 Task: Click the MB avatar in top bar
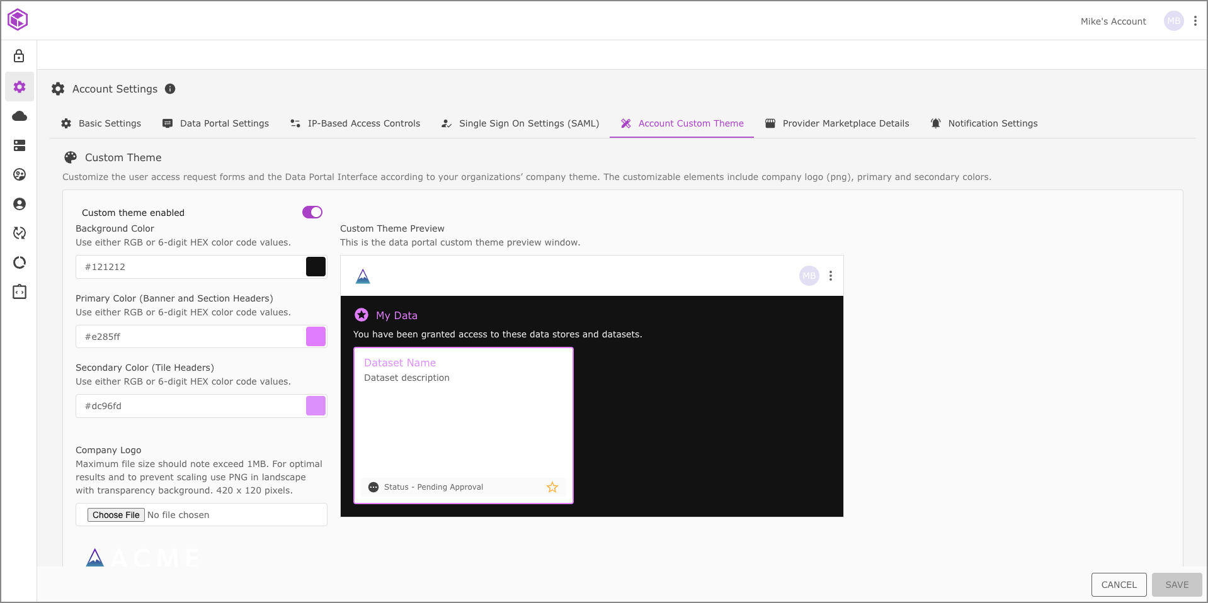[1173, 21]
